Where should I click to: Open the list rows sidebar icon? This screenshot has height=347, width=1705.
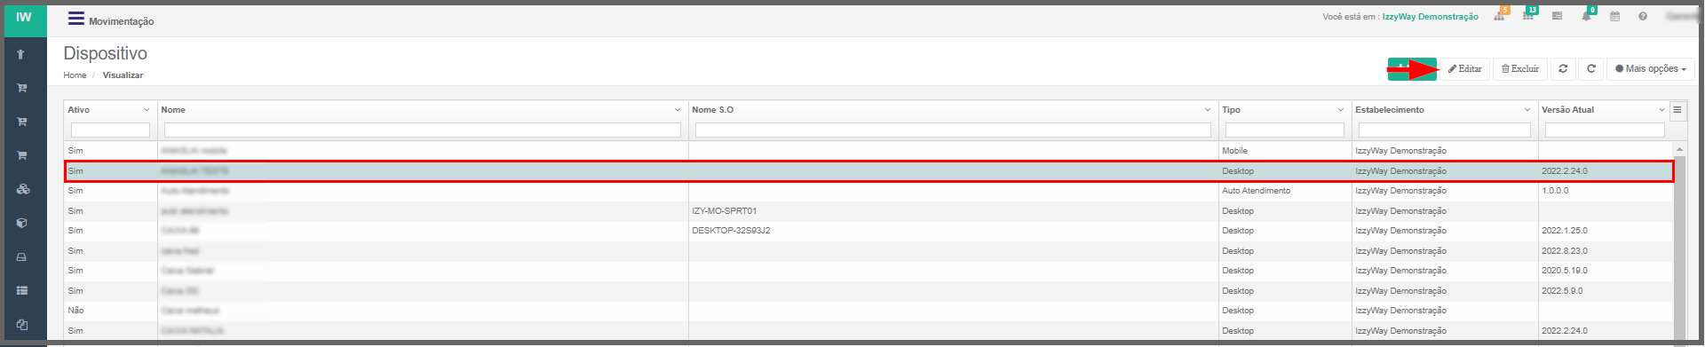pos(22,290)
